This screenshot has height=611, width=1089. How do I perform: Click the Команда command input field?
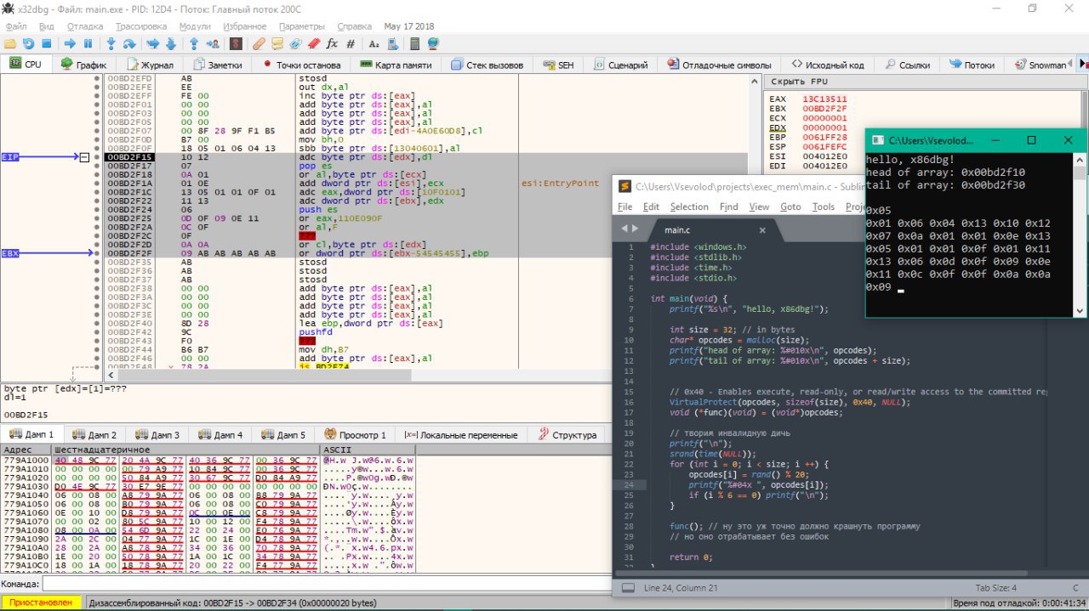[x=323, y=584]
